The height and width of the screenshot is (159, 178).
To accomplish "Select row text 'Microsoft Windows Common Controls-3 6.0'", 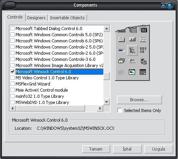I will pyautogui.click(x=55, y=59).
